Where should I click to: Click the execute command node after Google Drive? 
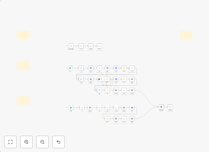click(170, 107)
